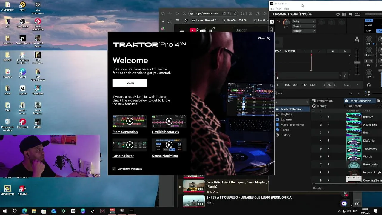Turn the GAIN knob
This screenshot has width=382, height=215.
coord(369,39)
